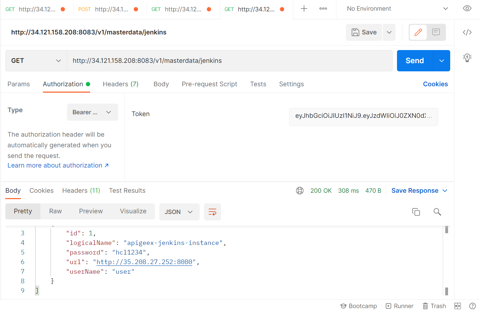Screen dimensions: 480x312
Task: Click the environment quick look eye icon
Action: click(x=467, y=9)
